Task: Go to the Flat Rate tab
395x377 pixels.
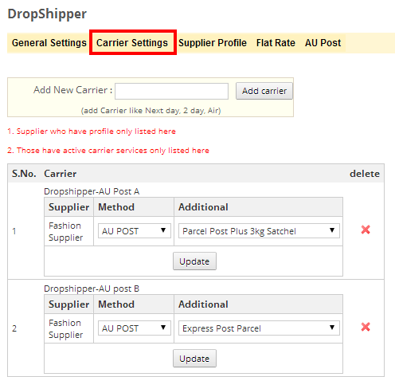Action: (x=276, y=43)
